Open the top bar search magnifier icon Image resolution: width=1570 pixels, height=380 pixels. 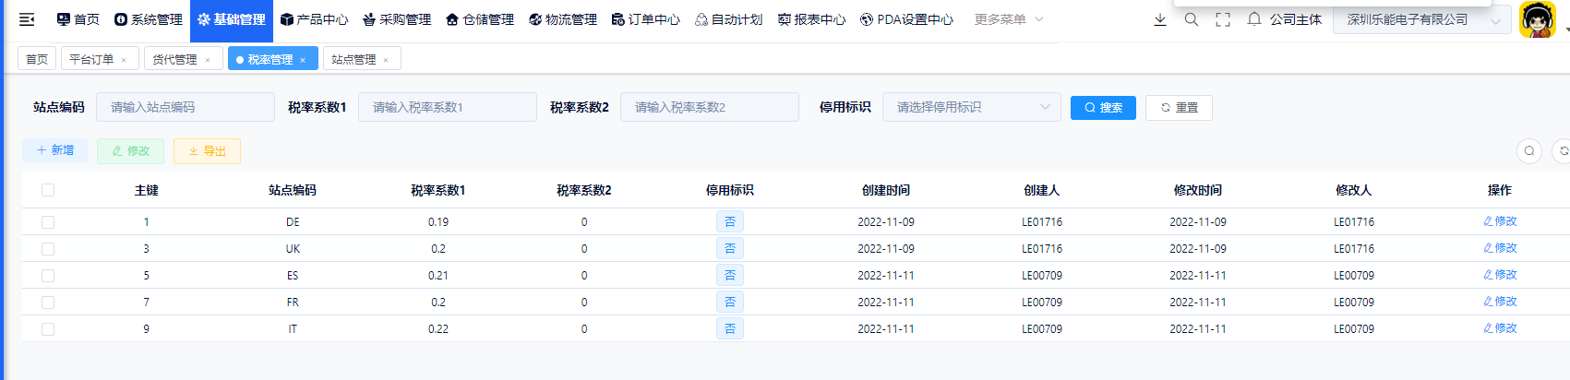pos(1192,19)
